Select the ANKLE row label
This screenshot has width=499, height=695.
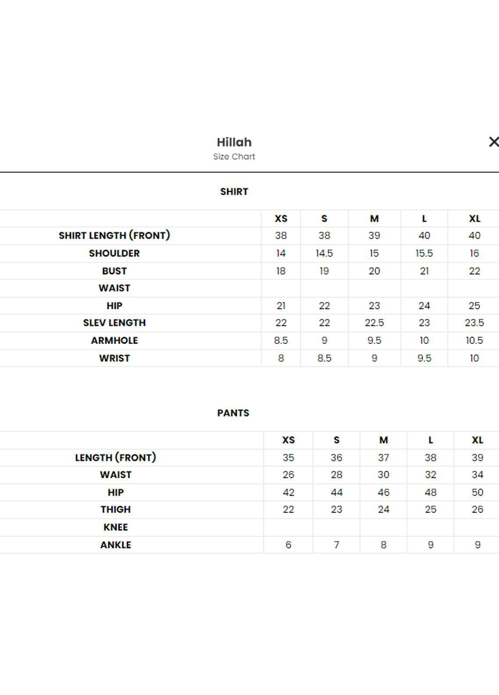(116, 545)
